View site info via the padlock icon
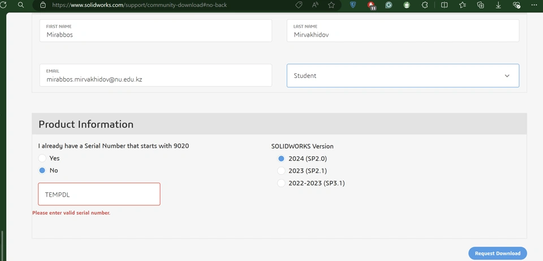 click(43, 5)
